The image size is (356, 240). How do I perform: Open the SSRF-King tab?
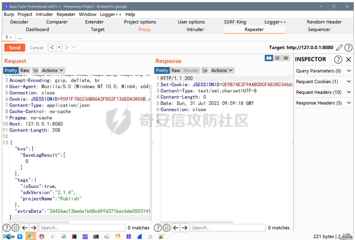point(235,22)
